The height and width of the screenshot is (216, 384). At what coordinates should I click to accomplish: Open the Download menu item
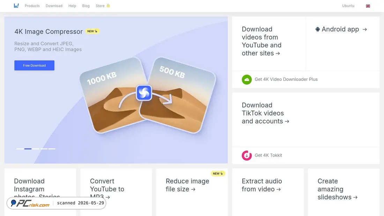pos(54,6)
